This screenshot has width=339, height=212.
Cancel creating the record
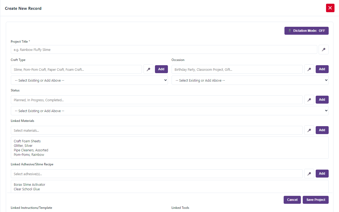tap(292, 200)
